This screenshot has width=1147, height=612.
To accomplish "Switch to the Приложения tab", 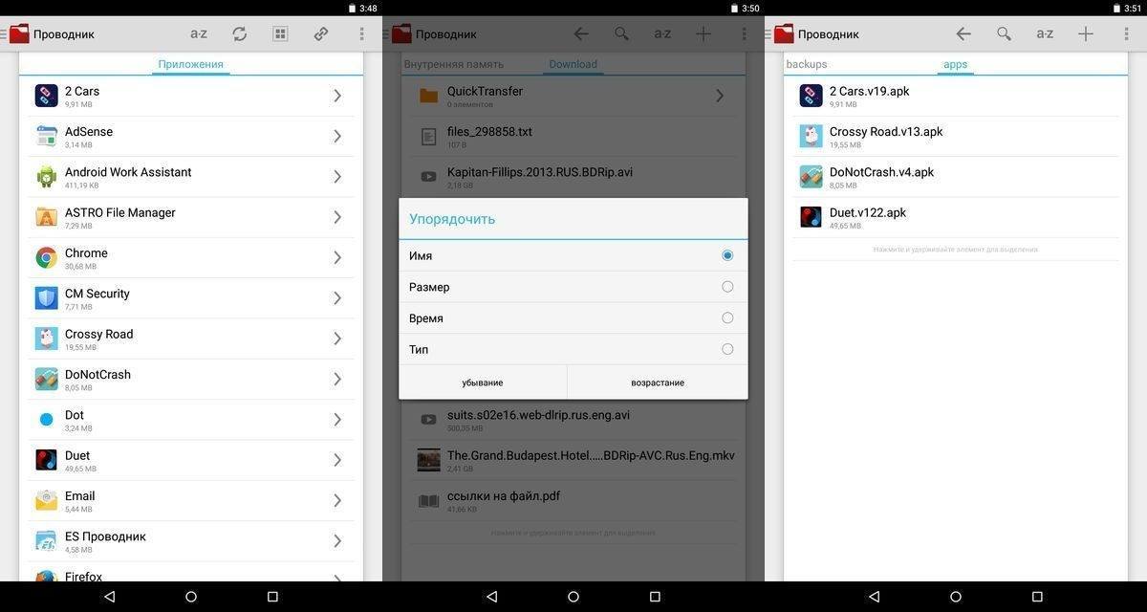I will click(x=191, y=64).
